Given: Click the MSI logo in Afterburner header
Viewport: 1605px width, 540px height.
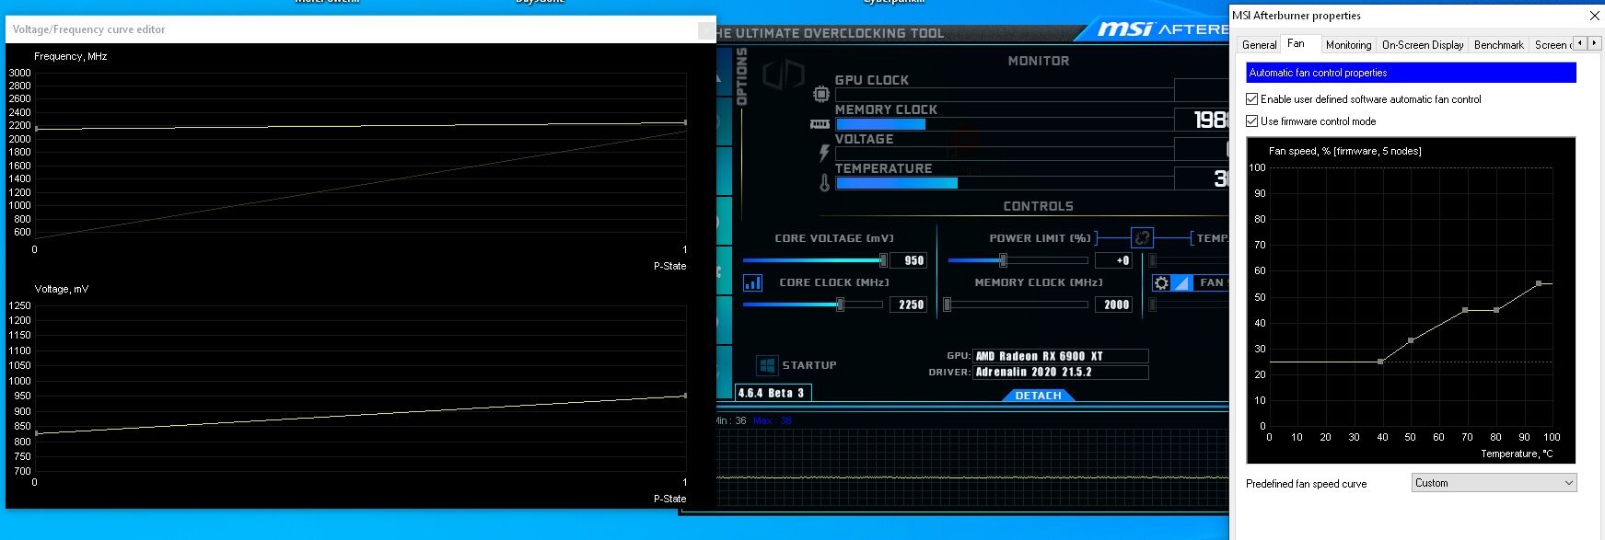Looking at the screenshot, I should (1124, 29).
